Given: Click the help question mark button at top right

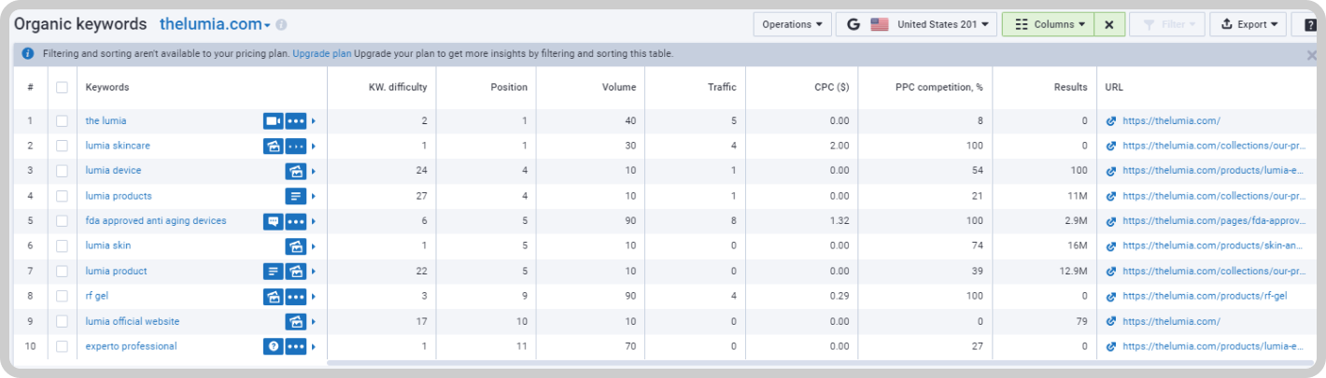Looking at the screenshot, I should click(x=1308, y=24).
